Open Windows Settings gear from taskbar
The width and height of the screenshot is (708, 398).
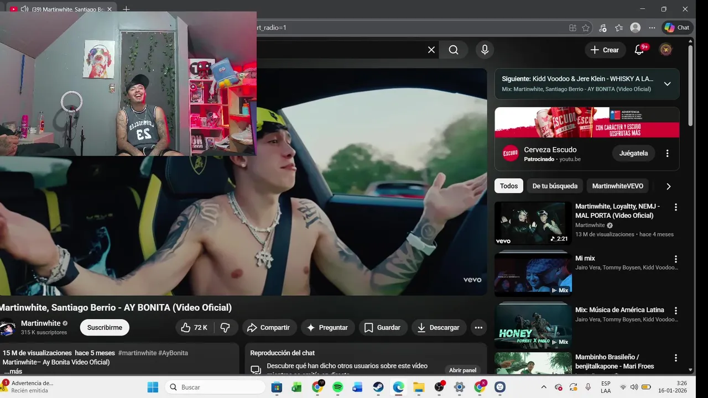click(x=459, y=387)
